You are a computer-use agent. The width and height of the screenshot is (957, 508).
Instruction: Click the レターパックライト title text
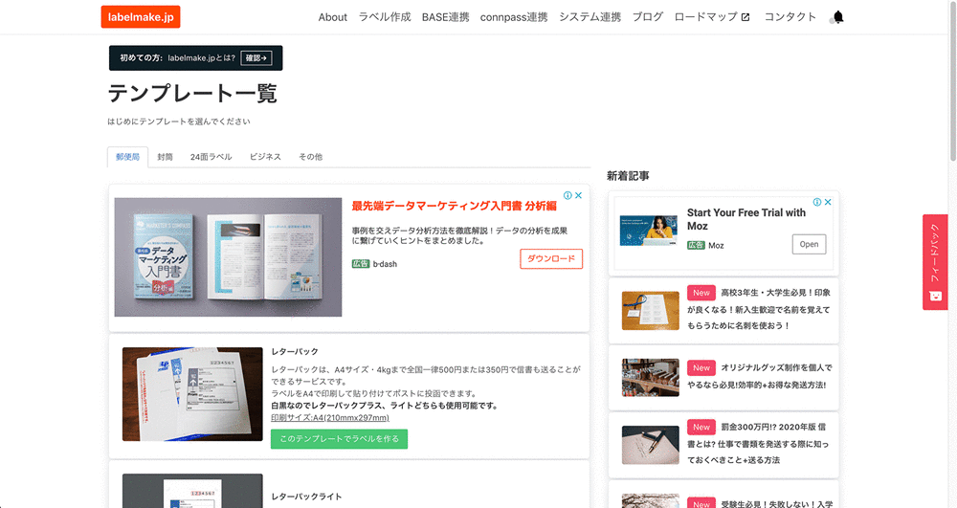coord(306,497)
